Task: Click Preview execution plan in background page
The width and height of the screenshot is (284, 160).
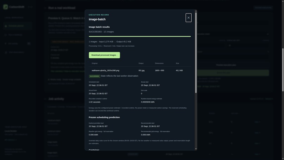Action: (226, 65)
